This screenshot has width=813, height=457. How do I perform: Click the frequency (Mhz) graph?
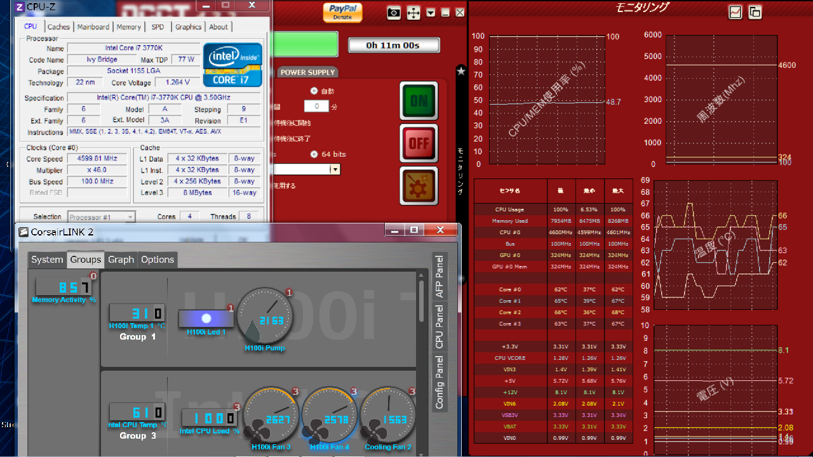click(720, 100)
